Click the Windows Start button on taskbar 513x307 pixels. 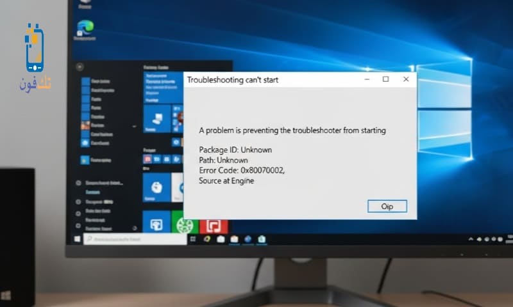pyautogui.click(x=78, y=239)
